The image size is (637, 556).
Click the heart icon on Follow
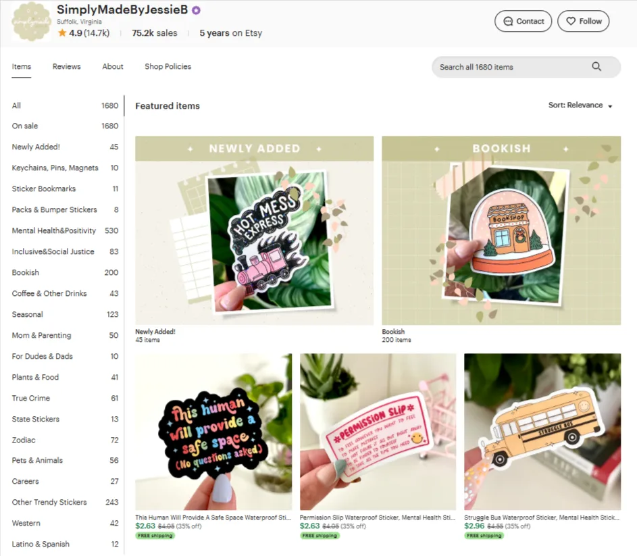571,21
